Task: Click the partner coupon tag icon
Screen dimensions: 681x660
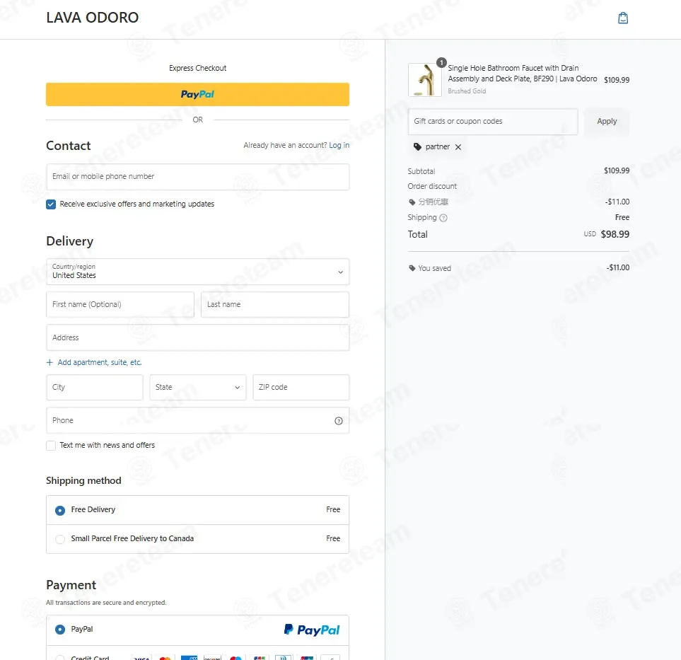Action: pyautogui.click(x=417, y=147)
